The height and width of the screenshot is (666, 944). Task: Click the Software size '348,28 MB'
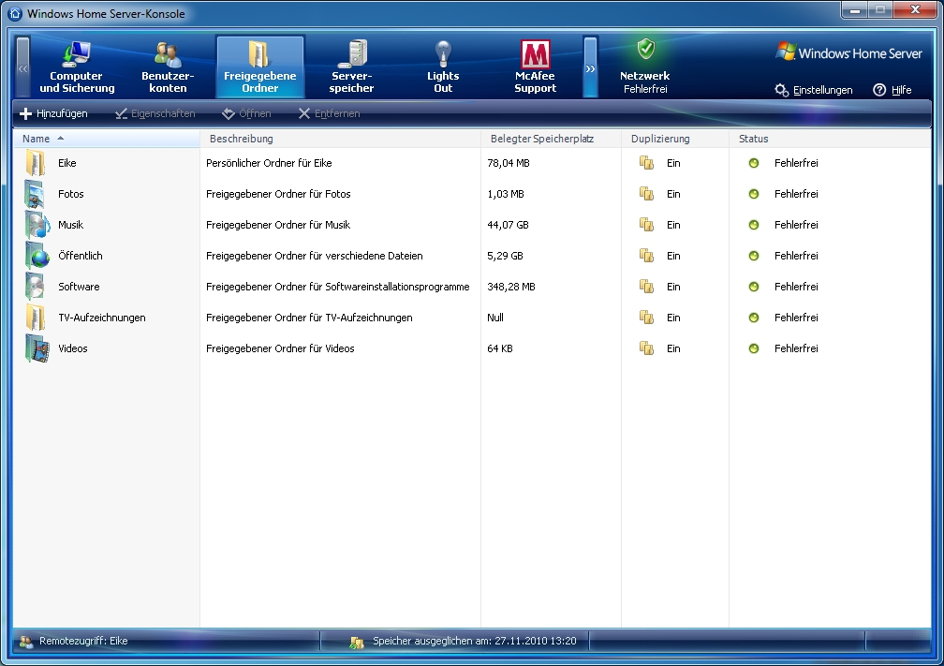coord(511,287)
